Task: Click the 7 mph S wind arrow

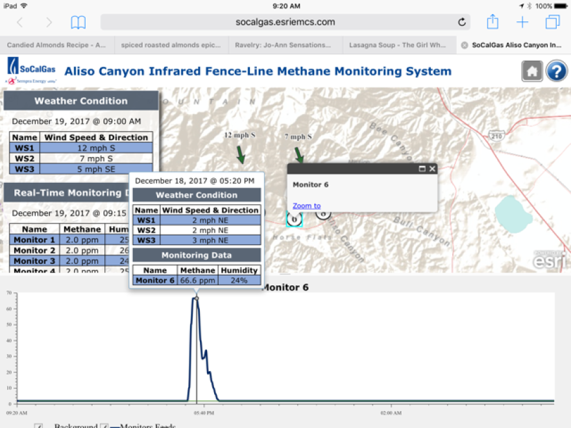Action: (298, 154)
